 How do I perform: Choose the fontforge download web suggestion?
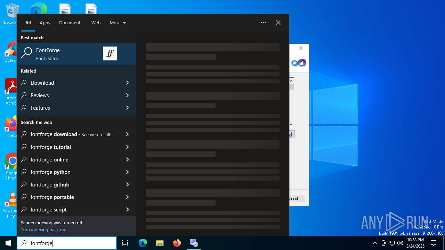(76, 134)
